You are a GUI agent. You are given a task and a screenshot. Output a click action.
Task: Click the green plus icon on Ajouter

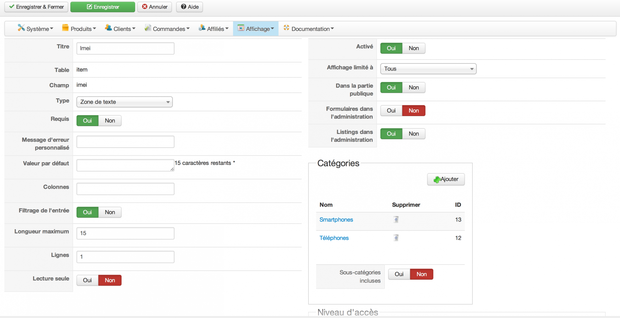pos(437,179)
